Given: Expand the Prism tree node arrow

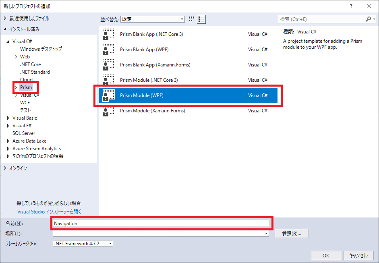Looking at the screenshot, I should click(16, 87).
